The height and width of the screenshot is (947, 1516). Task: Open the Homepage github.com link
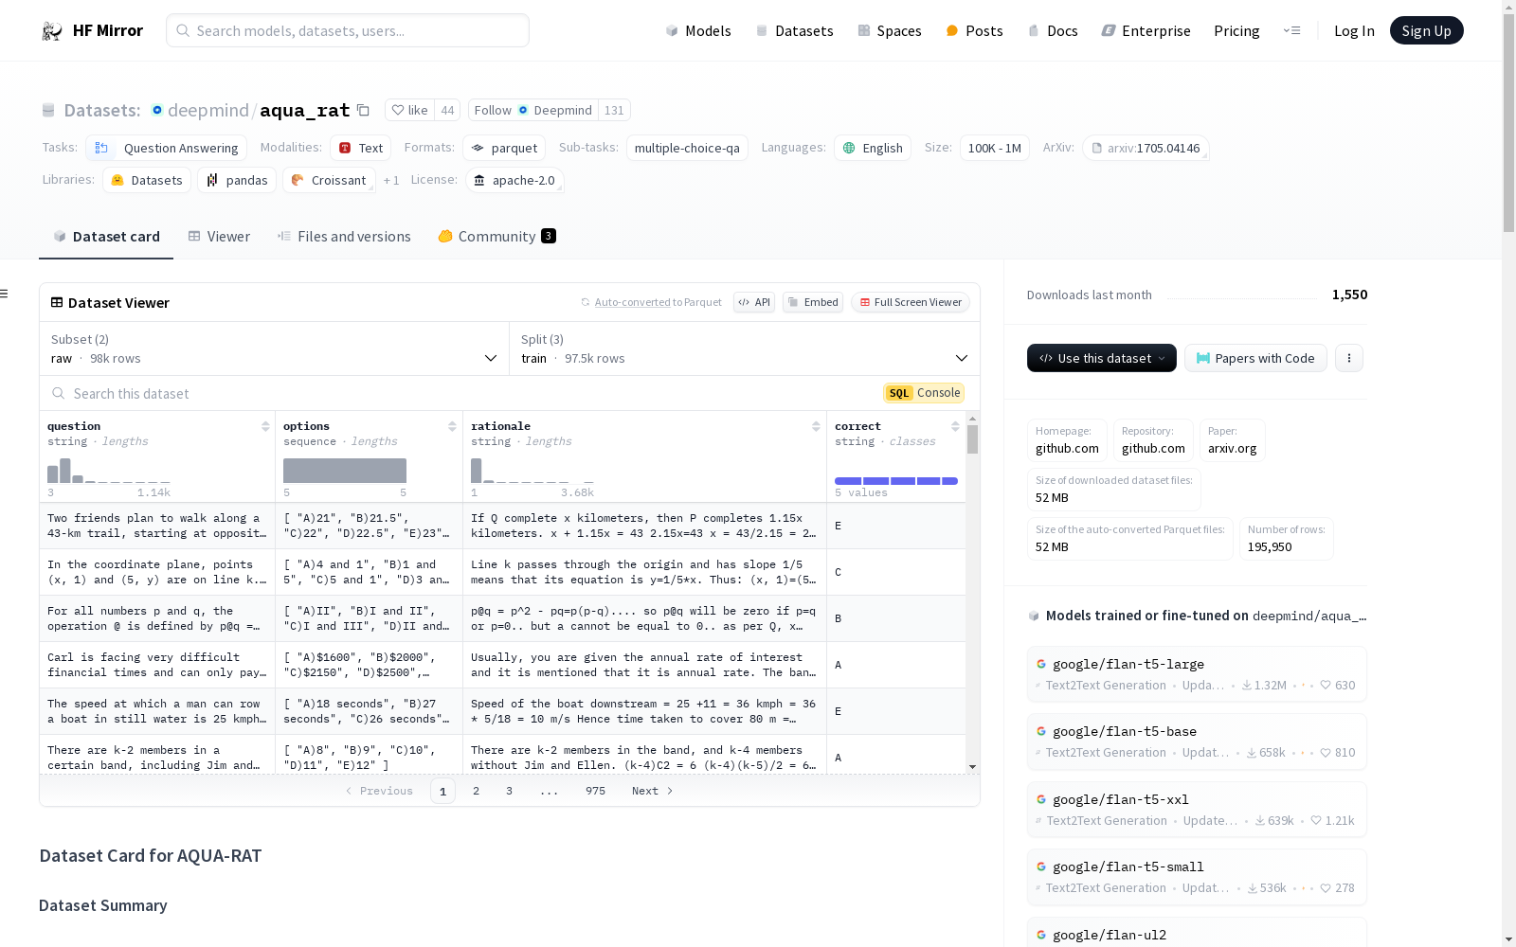[1067, 440]
